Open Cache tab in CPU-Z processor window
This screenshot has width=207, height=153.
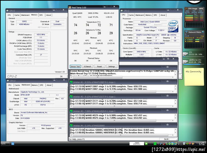[x=131, y=15]
